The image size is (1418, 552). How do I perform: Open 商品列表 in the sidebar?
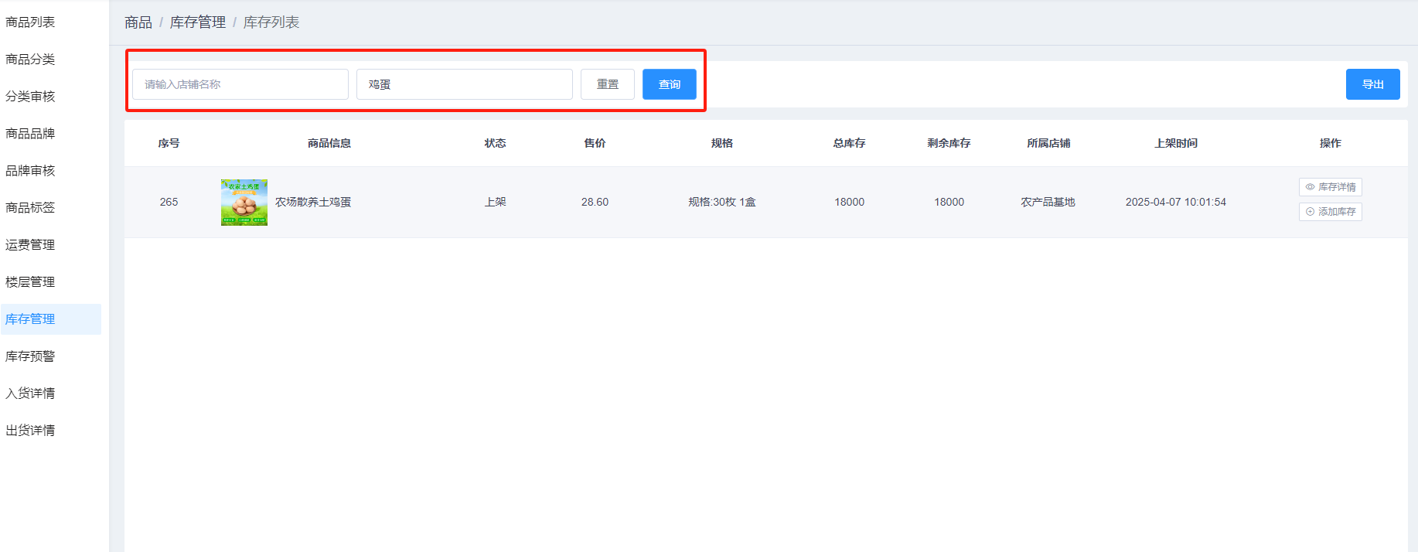tap(31, 22)
